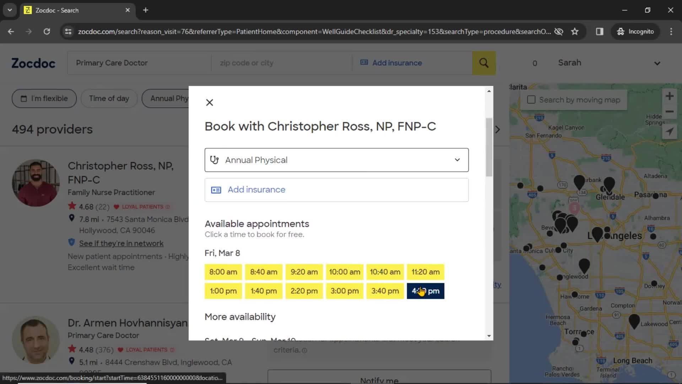Select the Zocdoc - Search browser tab
682x384 pixels.
click(x=77, y=10)
